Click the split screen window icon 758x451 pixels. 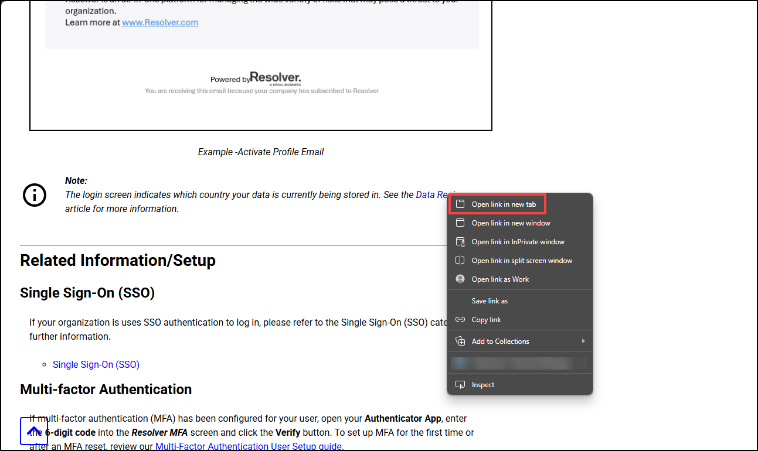(x=460, y=261)
